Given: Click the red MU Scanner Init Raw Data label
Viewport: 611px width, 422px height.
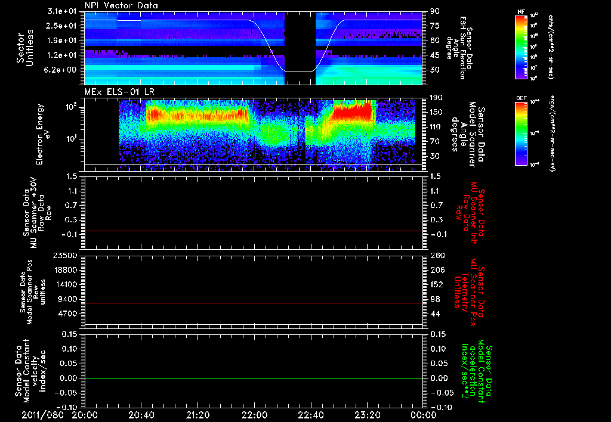Looking at the screenshot, I should [470, 213].
